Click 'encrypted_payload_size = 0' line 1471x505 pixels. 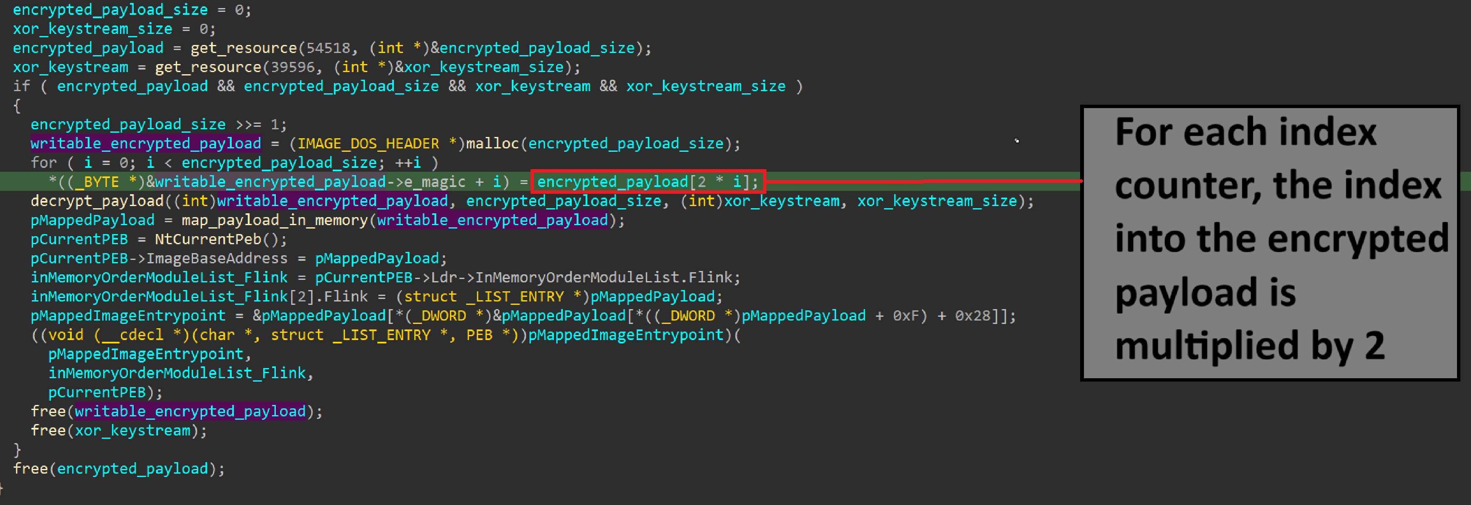(132, 10)
